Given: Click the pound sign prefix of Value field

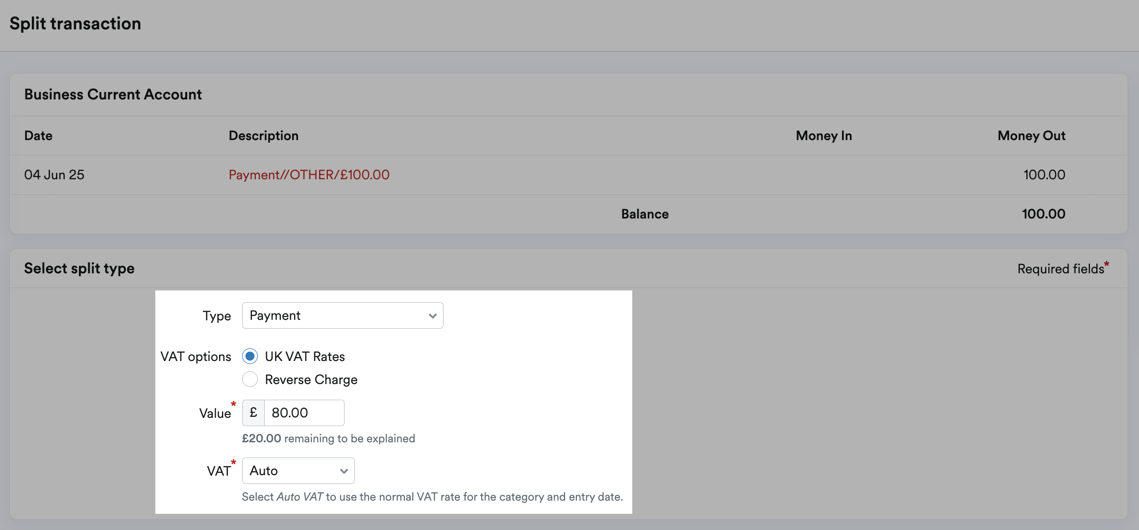Looking at the screenshot, I should (253, 413).
